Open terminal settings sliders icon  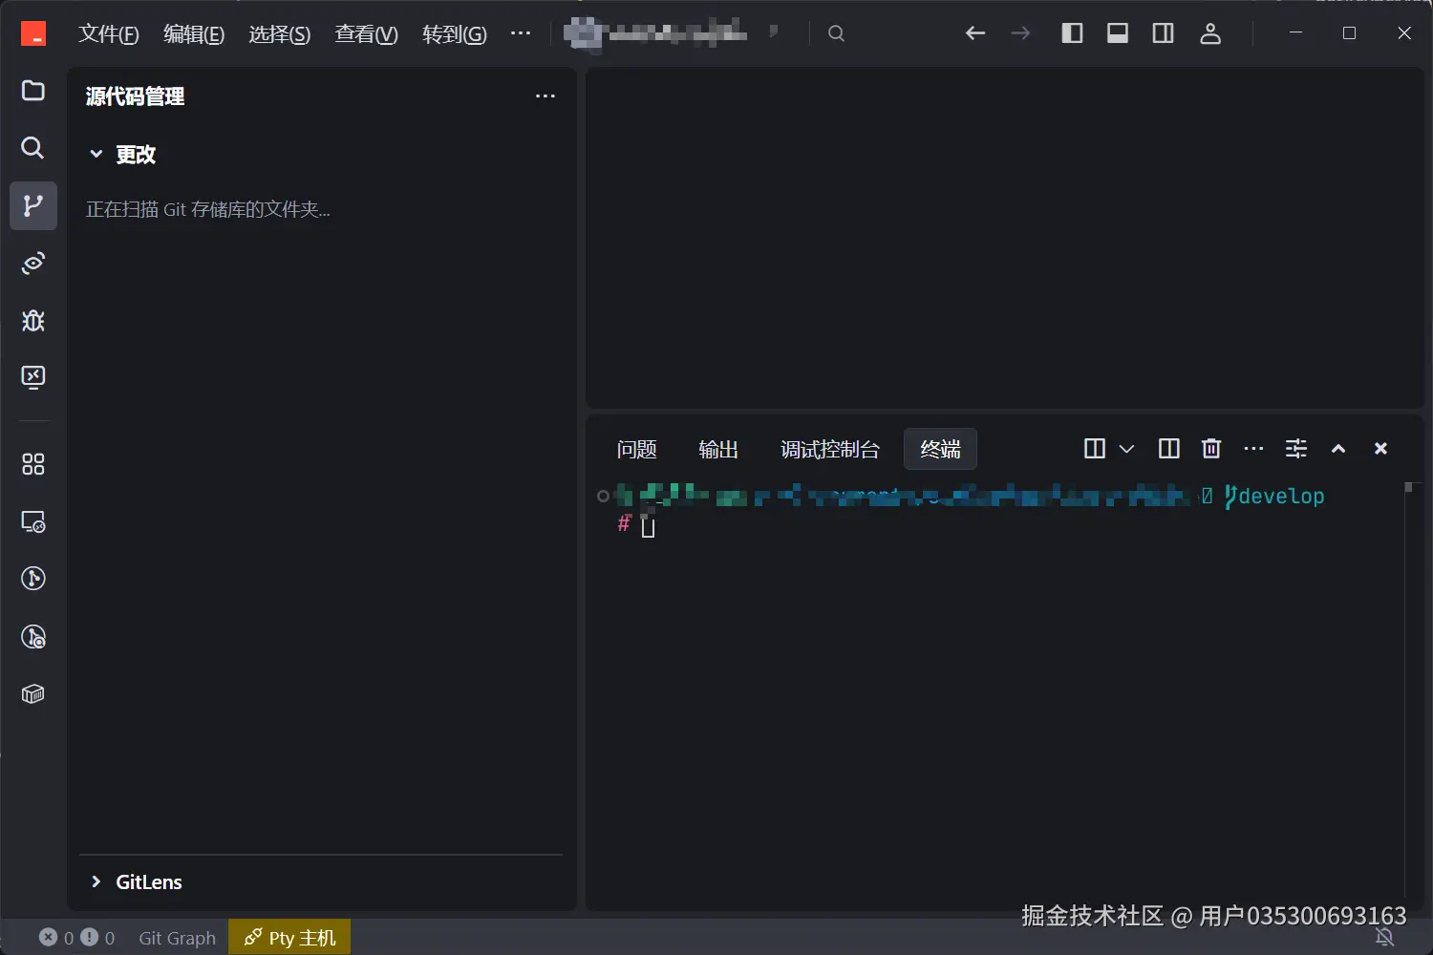1296,449
